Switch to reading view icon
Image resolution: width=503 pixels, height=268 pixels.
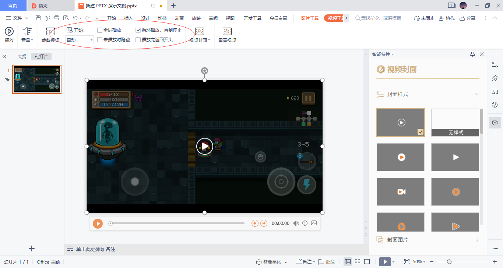[x=367, y=262]
